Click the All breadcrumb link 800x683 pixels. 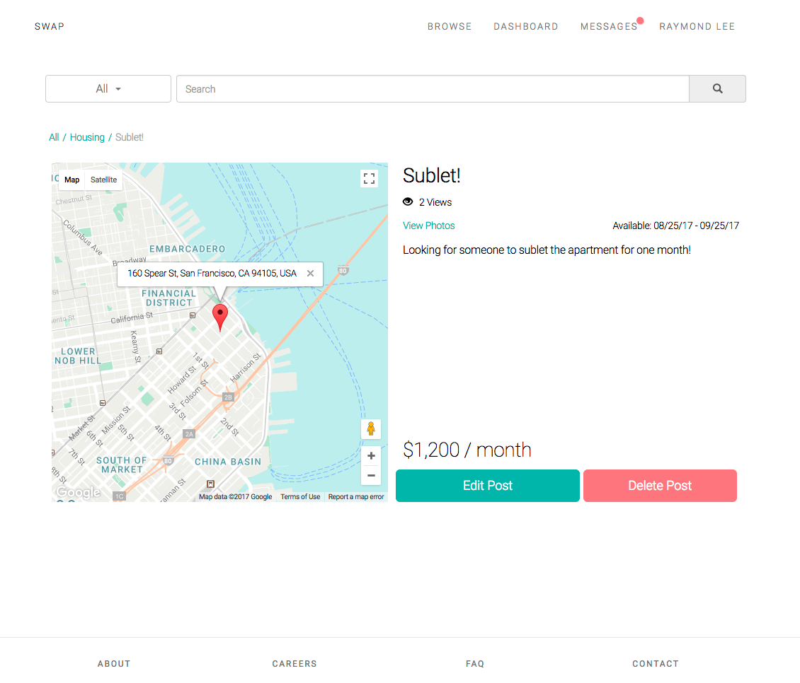pos(54,137)
